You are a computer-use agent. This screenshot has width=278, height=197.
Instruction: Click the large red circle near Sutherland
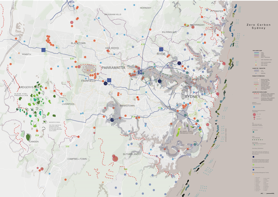click(115, 159)
